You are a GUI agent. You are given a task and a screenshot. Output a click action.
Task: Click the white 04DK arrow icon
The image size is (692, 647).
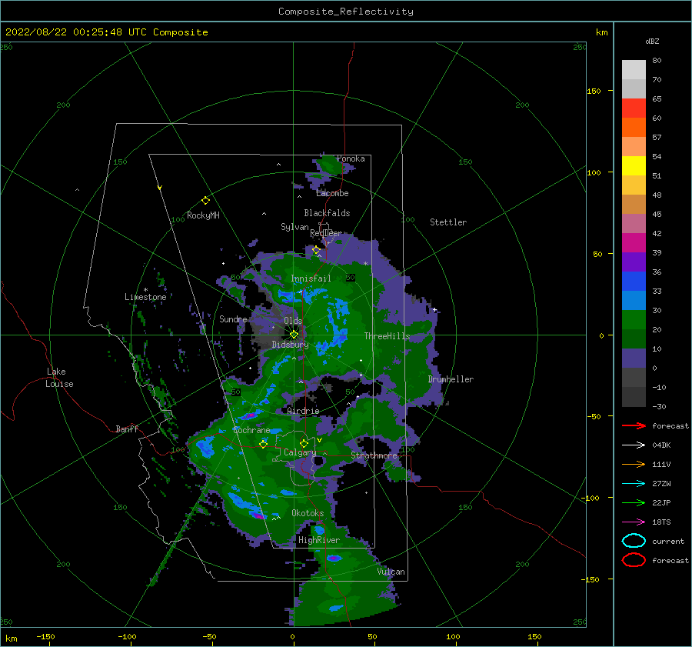click(x=634, y=445)
